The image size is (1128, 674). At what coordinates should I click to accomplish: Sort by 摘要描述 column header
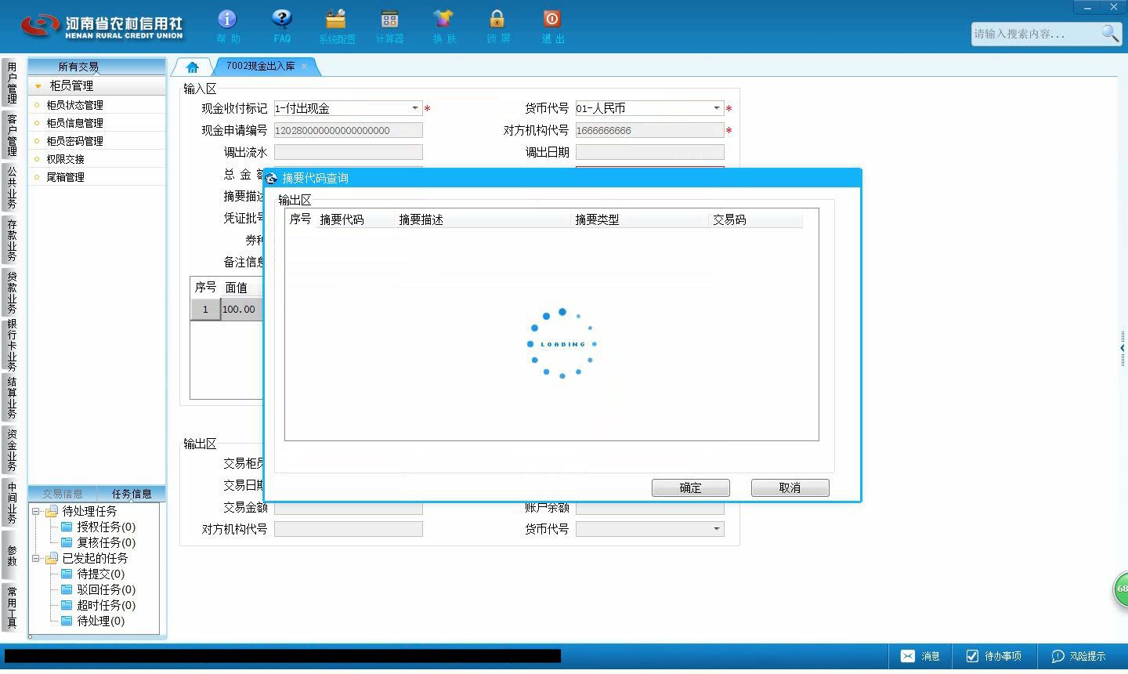(x=483, y=219)
